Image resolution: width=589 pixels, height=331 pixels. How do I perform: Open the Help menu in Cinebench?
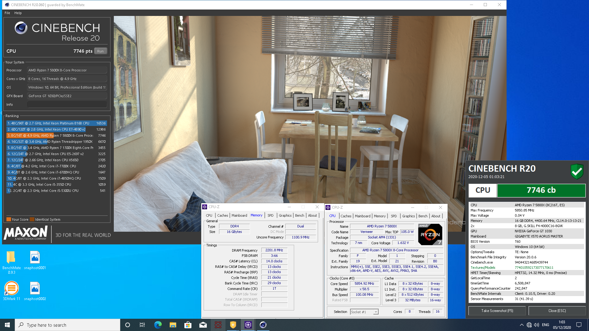18,13
